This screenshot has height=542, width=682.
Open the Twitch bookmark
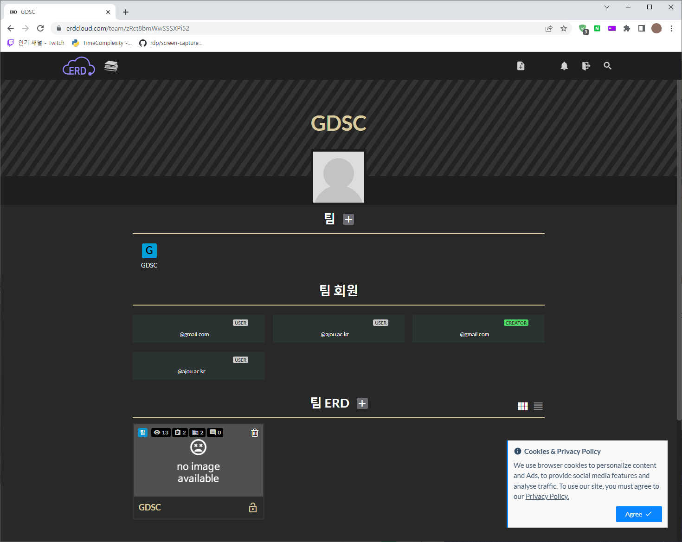tap(36, 43)
